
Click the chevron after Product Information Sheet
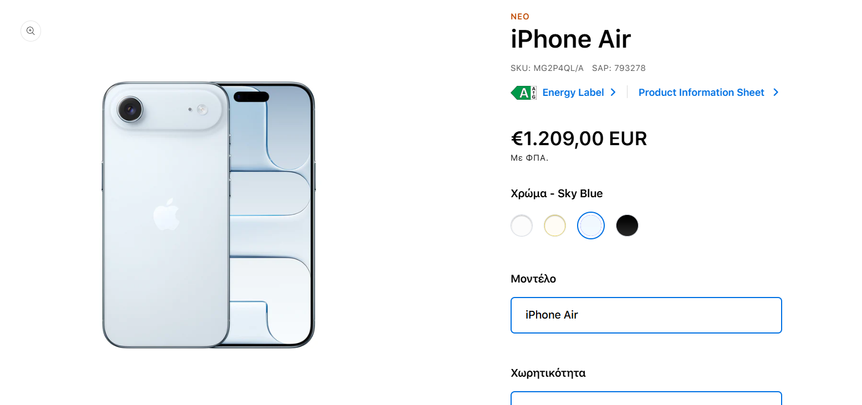[776, 93]
